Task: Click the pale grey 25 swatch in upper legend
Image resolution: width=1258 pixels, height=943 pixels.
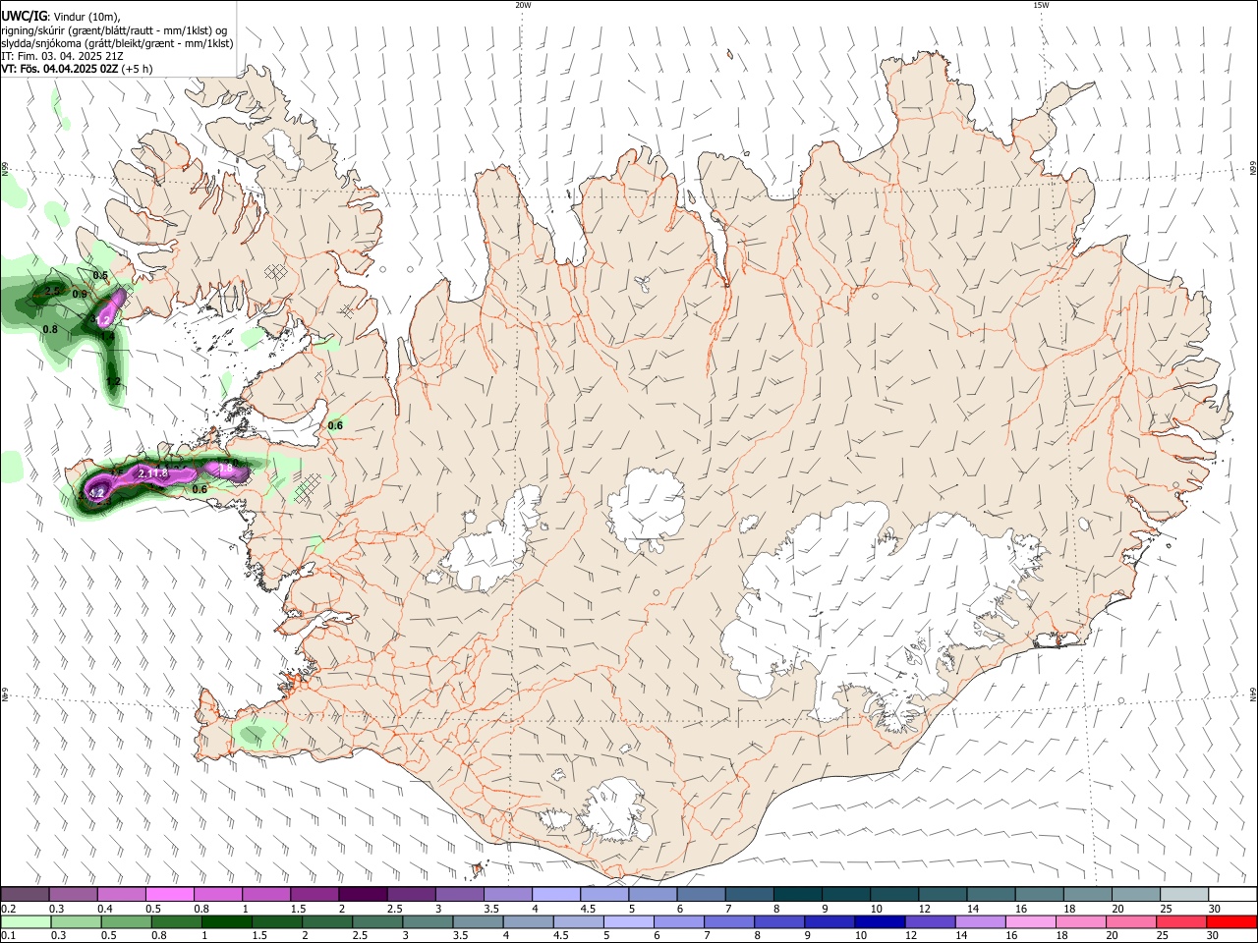Action: coord(1184,894)
